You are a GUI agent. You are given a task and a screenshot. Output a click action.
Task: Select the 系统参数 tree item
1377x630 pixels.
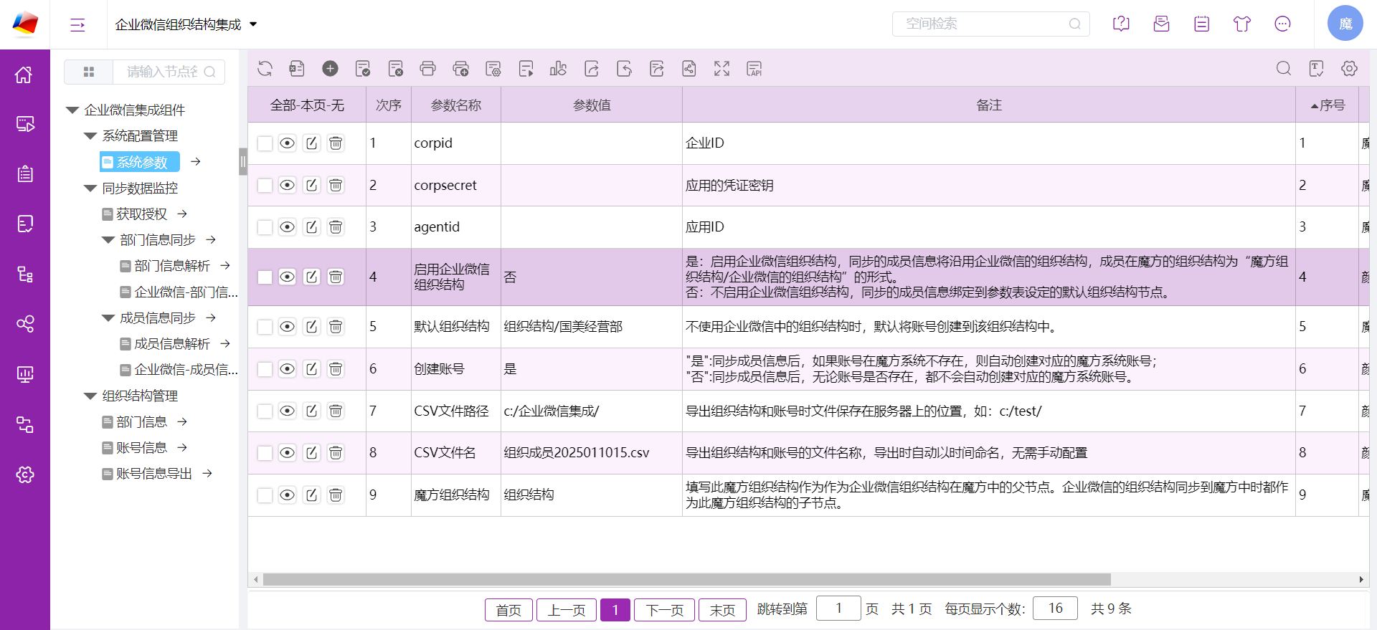point(140,162)
